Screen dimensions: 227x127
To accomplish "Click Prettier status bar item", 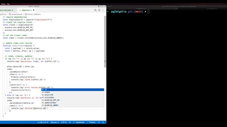I will tap(91, 122).
